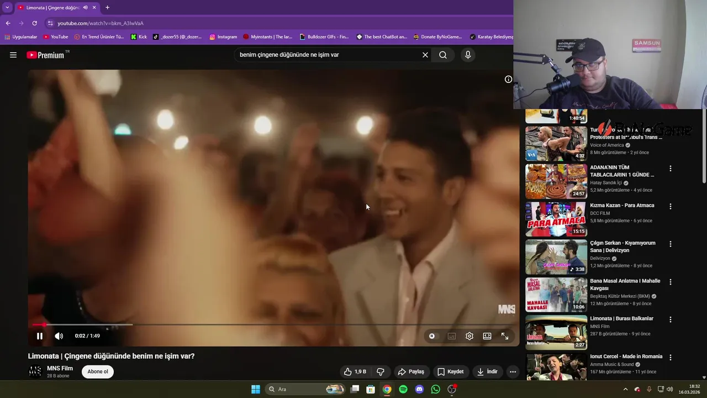Image resolution: width=707 pixels, height=398 pixels.
Task: Open the Myinstants bookmark
Action: tap(268, 37)
